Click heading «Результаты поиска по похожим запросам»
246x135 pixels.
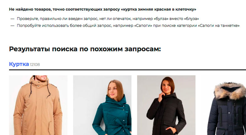[85, 49]
